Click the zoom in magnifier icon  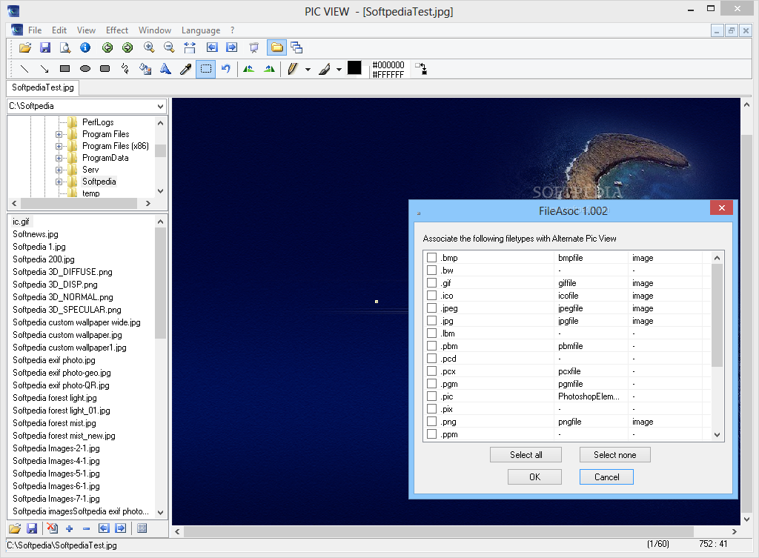click(149, 47)
